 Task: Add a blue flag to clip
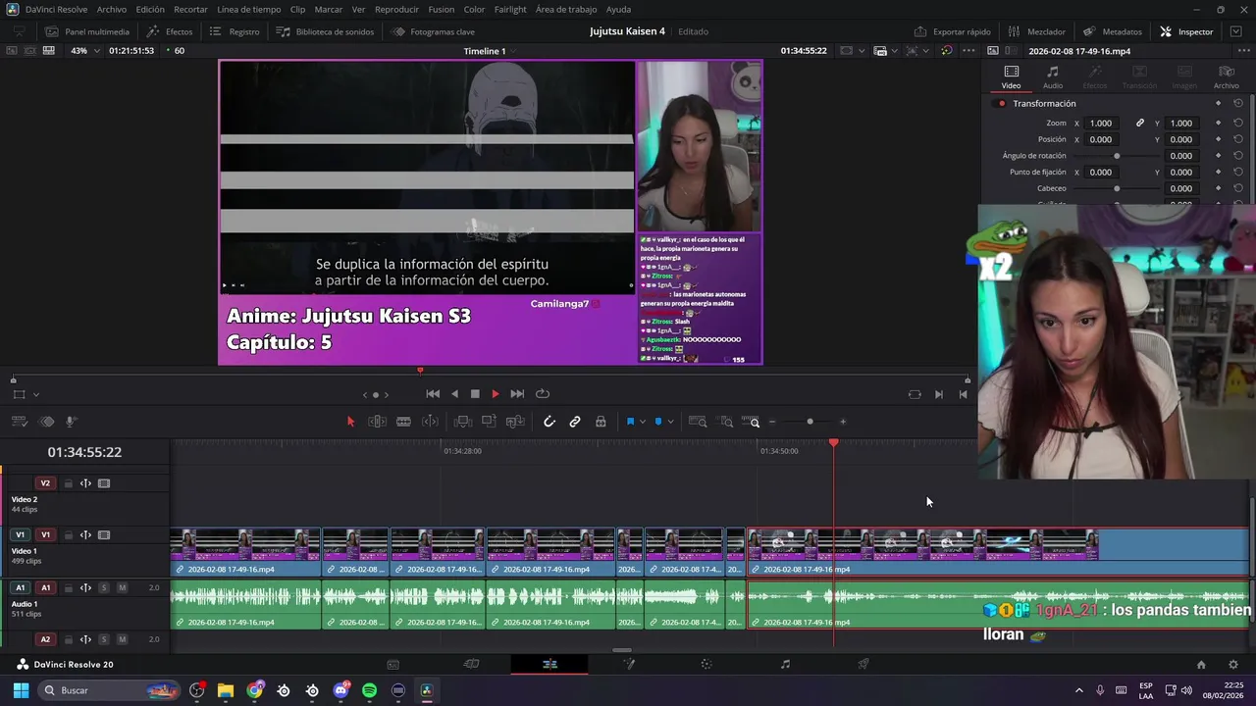tap(630, 422)
